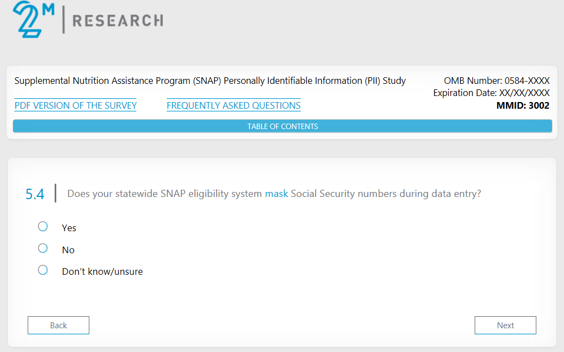The height and width of the screenshot is (352, 564).
Task: Click the "Don't know/unsure" answer label
Action: pyautogui.click(x=102, y=271)
